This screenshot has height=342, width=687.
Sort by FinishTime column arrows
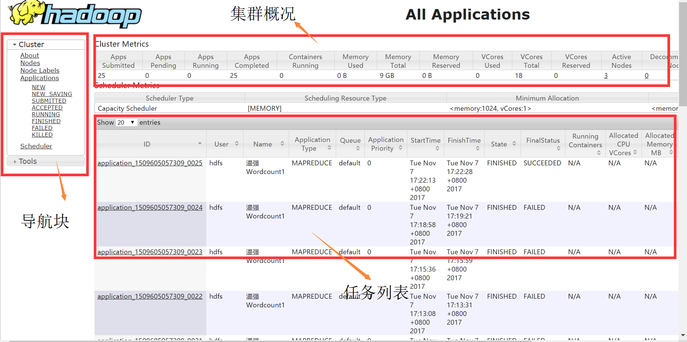[478, 148]
